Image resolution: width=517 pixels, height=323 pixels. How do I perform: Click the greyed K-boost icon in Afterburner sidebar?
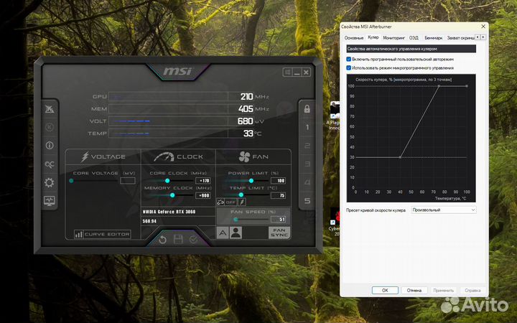50,127
